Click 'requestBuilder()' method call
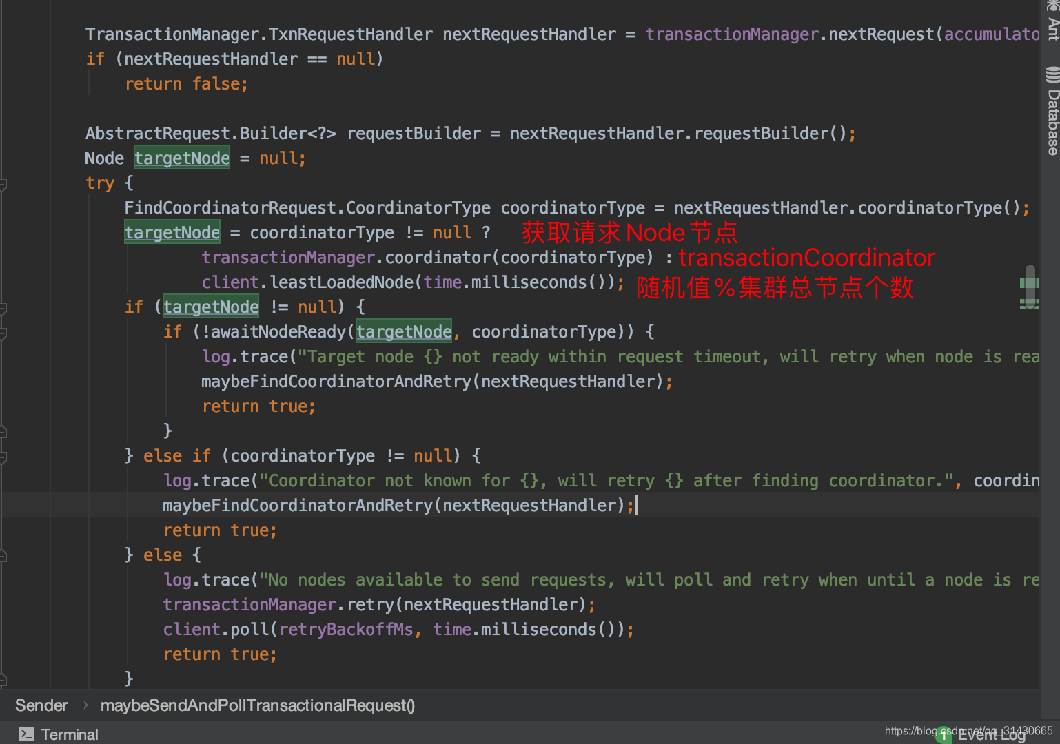 point(770,134)
